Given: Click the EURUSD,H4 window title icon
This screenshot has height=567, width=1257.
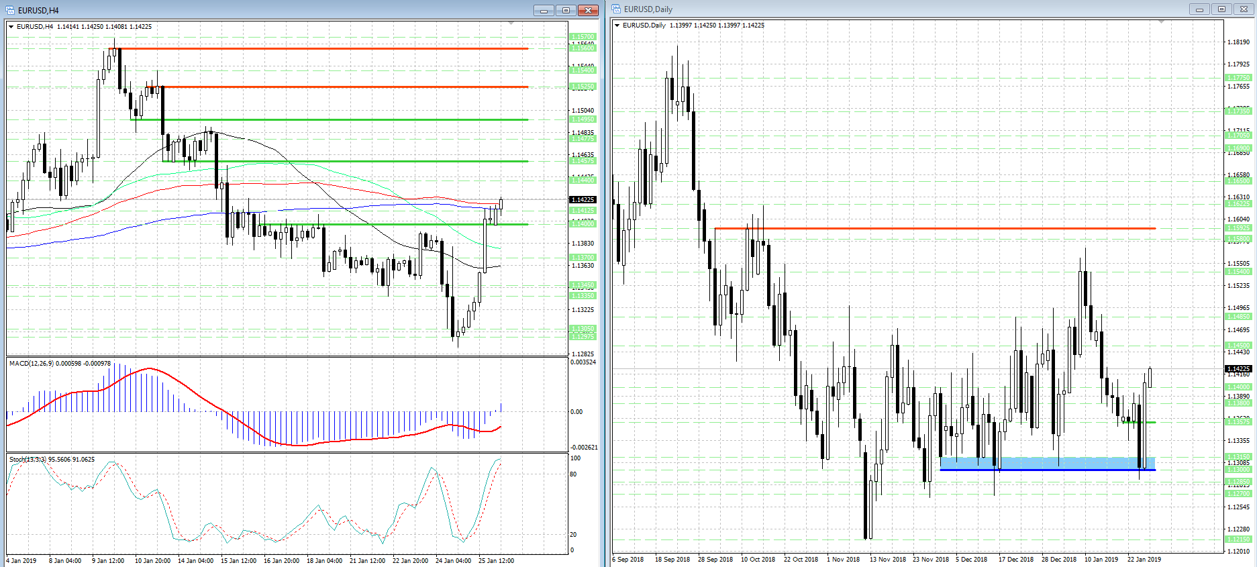Looking at the screenshot, I should [x=11, y=10].
